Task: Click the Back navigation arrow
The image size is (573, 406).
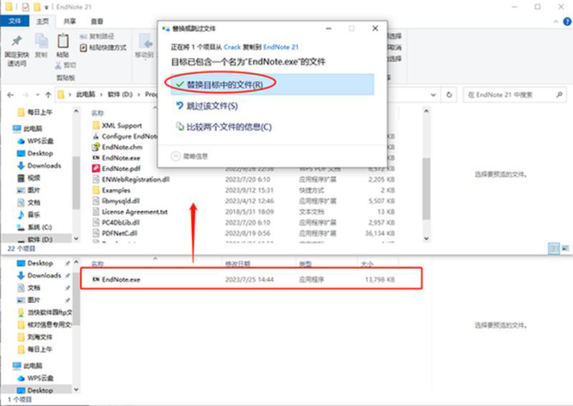Action: click(x=10, y=95)
